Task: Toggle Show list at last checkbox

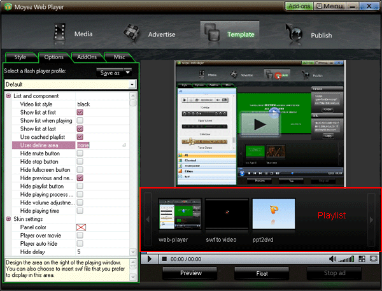Action: pos(80,129)
